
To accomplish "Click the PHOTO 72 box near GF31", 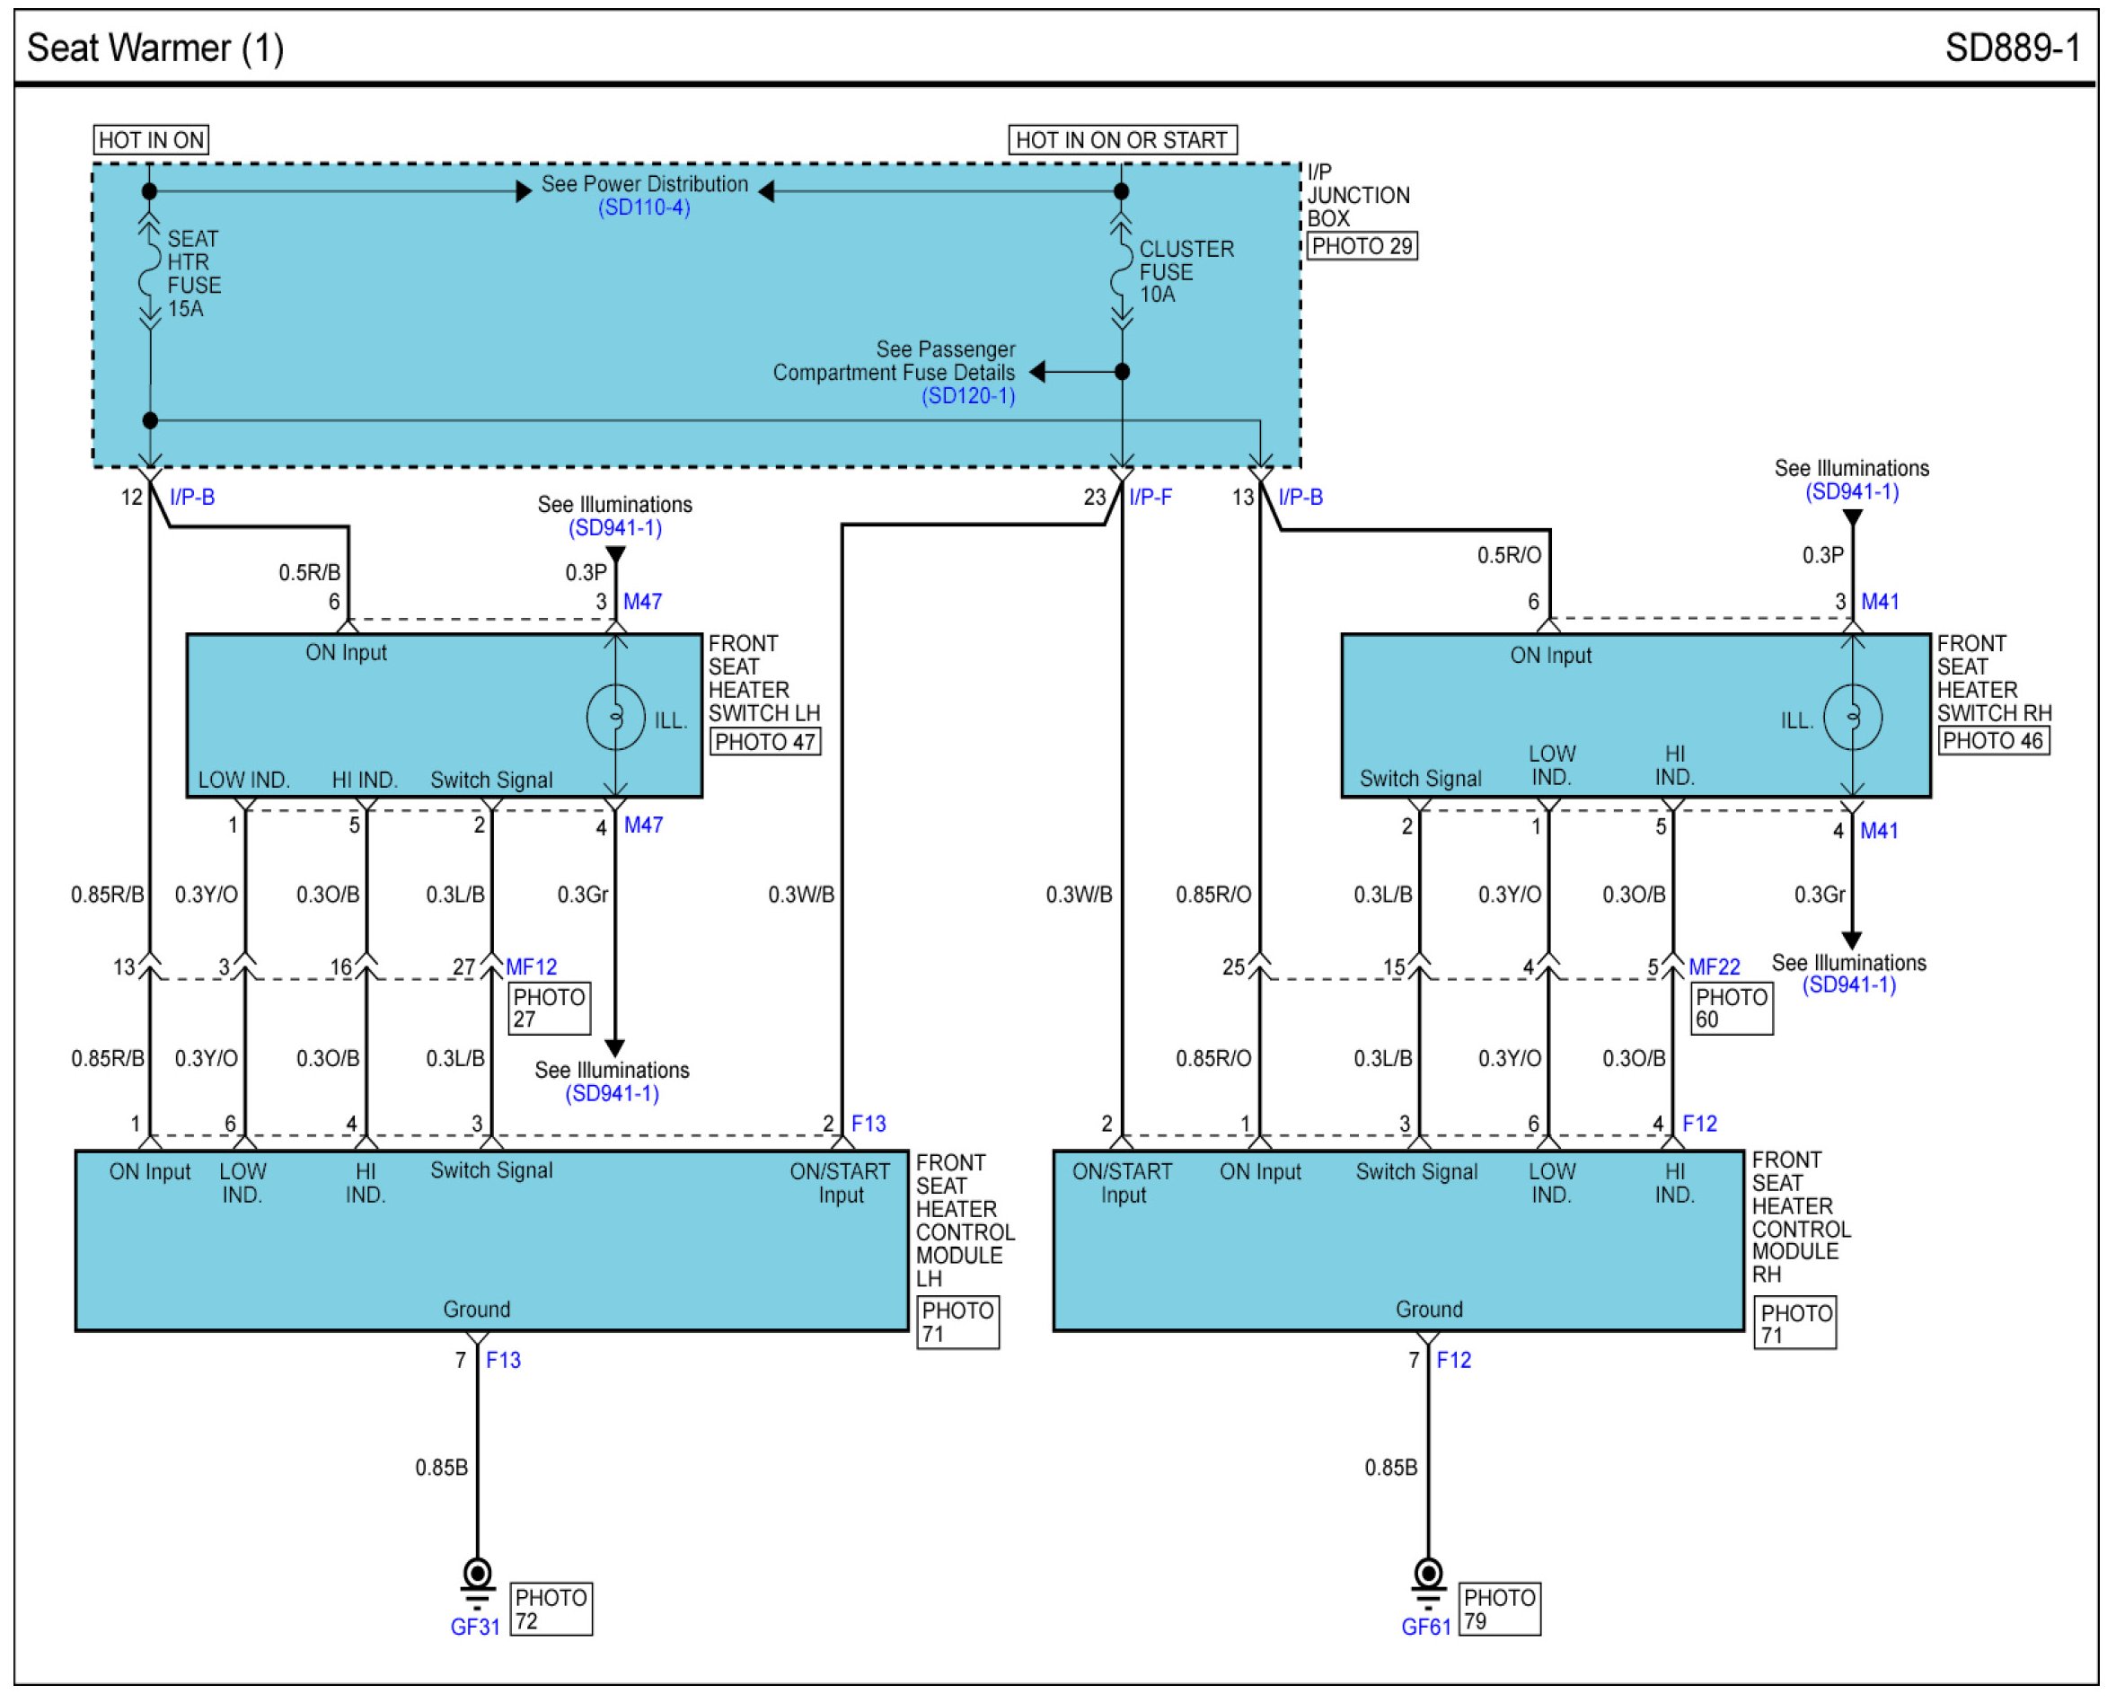I will [x=551, y=1610].
